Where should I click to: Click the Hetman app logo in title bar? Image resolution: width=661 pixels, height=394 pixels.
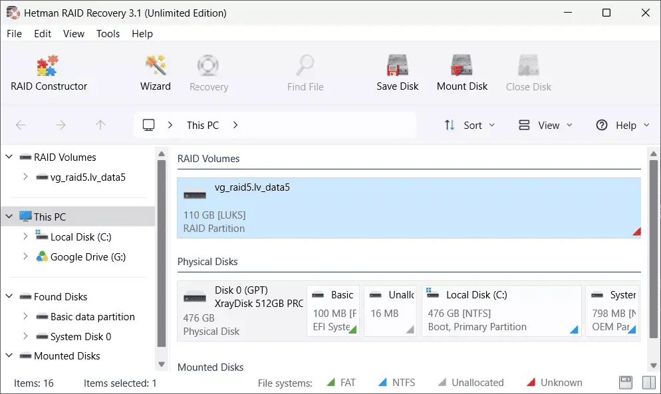tap(13, 13)
